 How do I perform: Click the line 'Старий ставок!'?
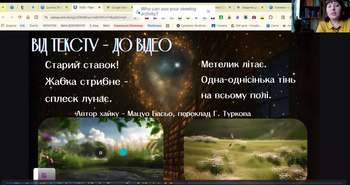click(x=82, y=65)
